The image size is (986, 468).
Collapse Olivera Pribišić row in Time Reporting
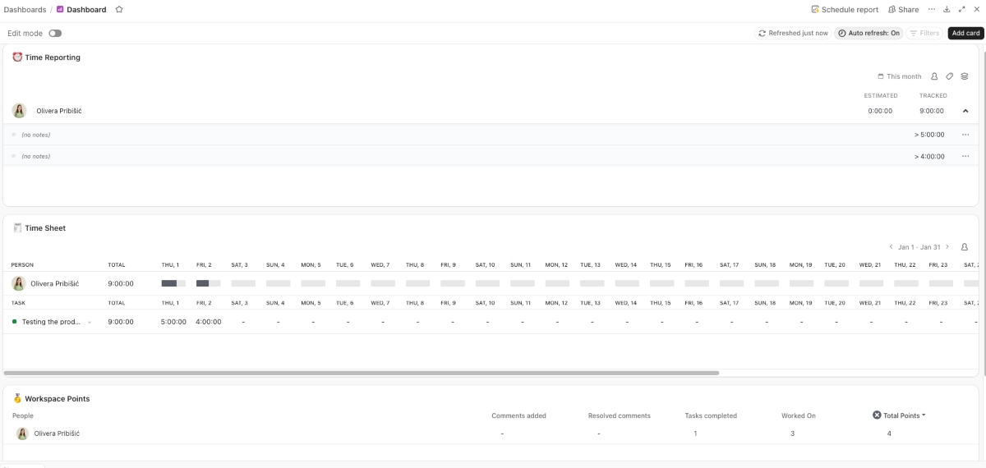click(x=965, y=111)
